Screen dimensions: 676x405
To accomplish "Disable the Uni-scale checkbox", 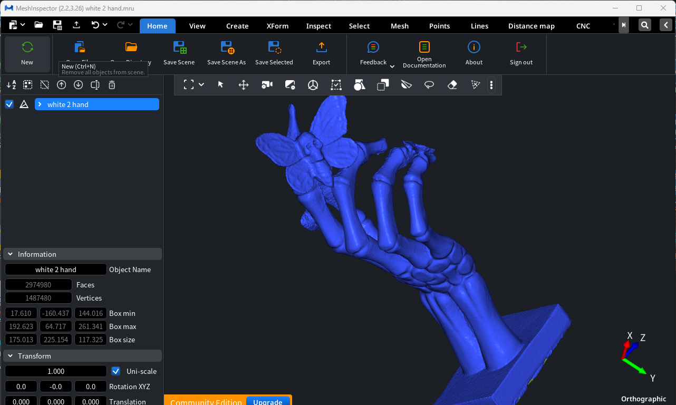I will coord(115,371).
